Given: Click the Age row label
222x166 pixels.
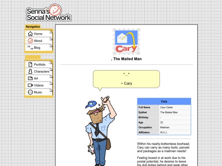Looking at the screenshot, I should click(141, 123).
